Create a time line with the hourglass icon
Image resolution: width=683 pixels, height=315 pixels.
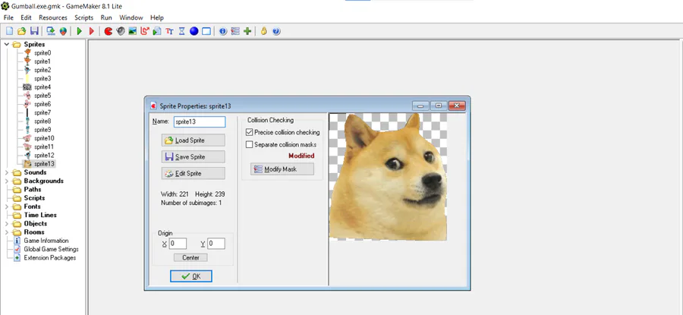[x=181, y=31]
